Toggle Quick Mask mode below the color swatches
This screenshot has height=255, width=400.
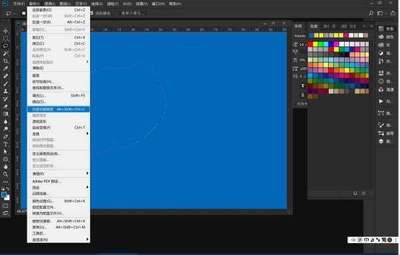pyautogui.click(x=5, y=206)
